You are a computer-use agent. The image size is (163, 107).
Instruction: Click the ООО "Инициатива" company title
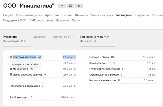[29, 6]
